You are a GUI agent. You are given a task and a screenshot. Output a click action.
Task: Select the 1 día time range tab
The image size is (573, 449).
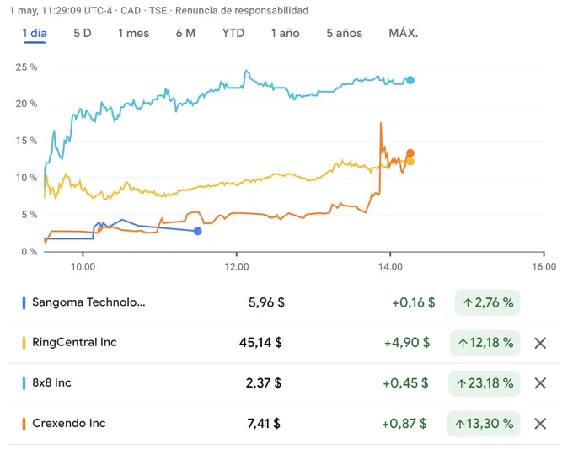click(35, 33)
